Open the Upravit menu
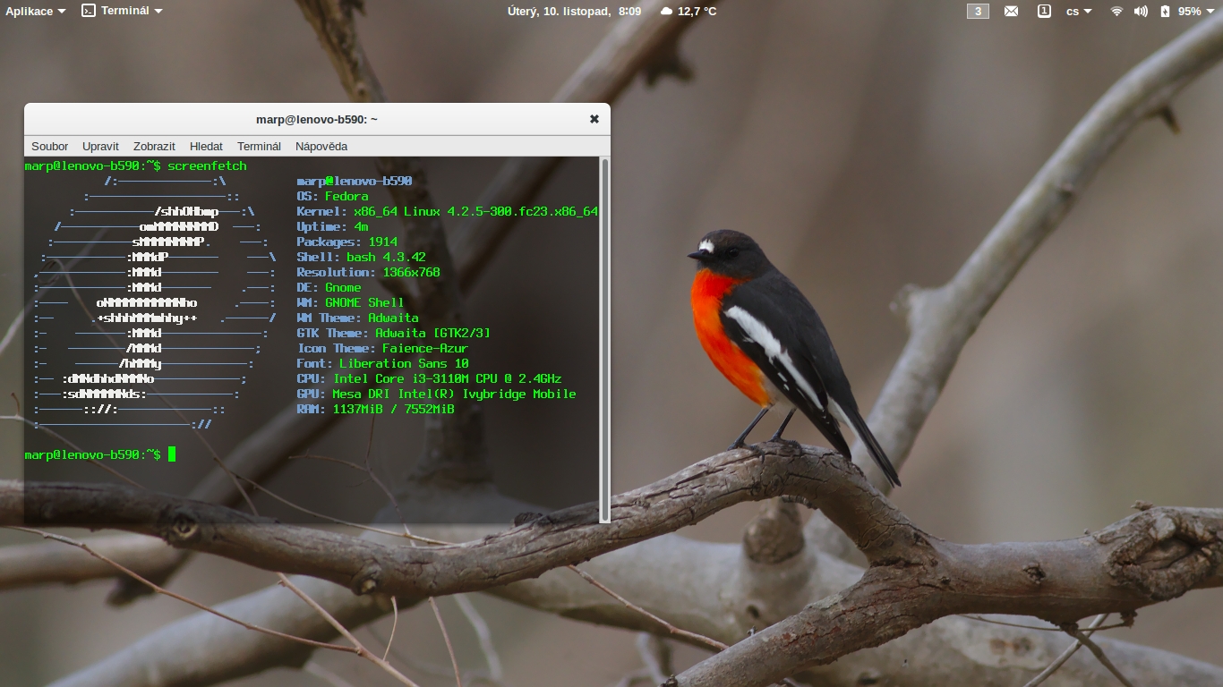Screen dimensions: 1223x687 (x=100, y=146)
